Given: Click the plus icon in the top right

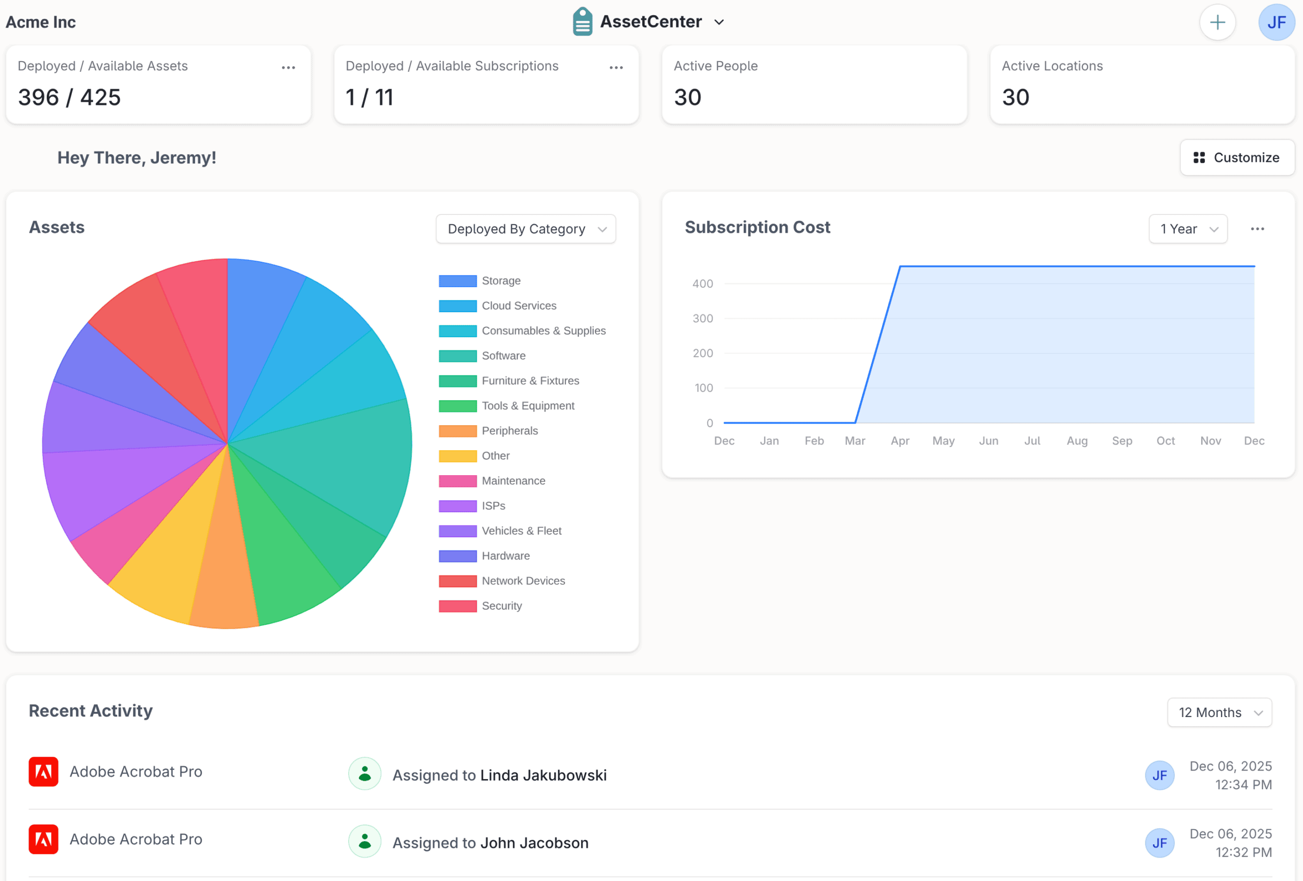Looking at the screenshot, I should pos(1217,22).
